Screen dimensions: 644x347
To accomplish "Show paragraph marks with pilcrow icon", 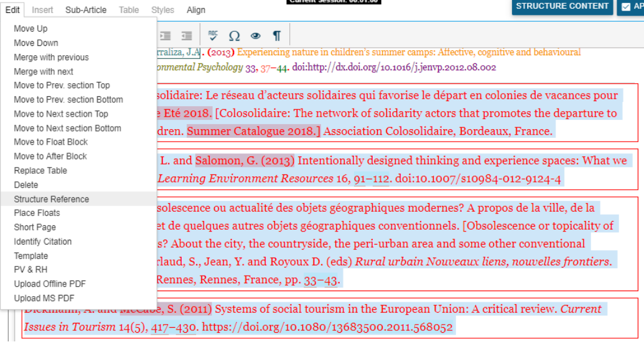I will (x=277, y=36).
